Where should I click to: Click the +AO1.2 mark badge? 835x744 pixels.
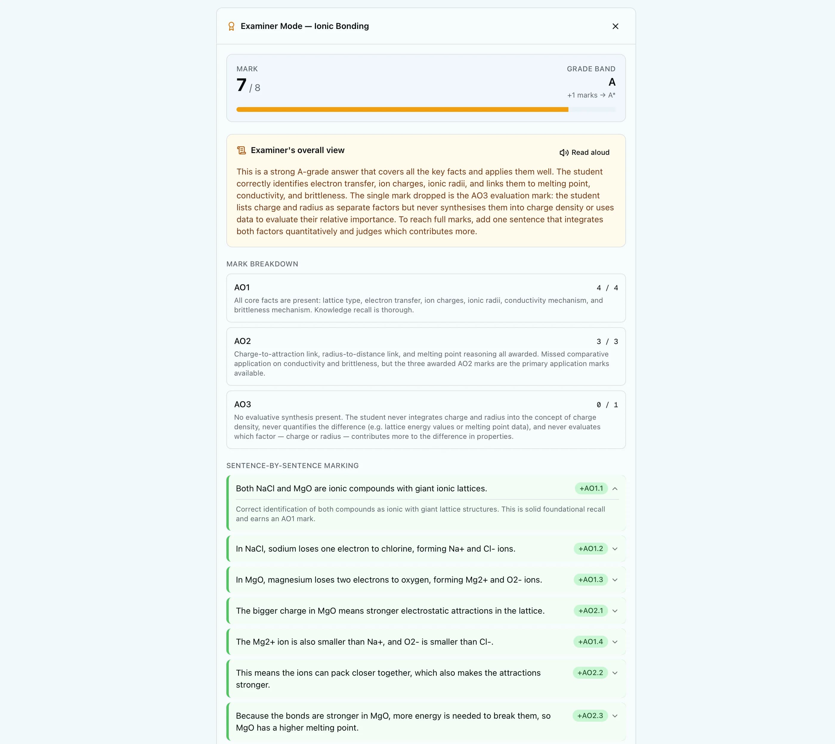[x=590, y=549]
